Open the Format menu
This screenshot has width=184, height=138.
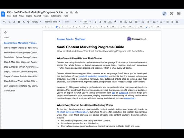tap(37, 16)
